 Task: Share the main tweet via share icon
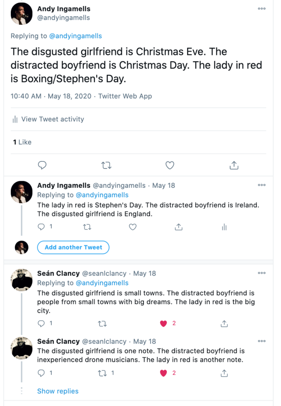pyautogui.click(x=234, y=165)
